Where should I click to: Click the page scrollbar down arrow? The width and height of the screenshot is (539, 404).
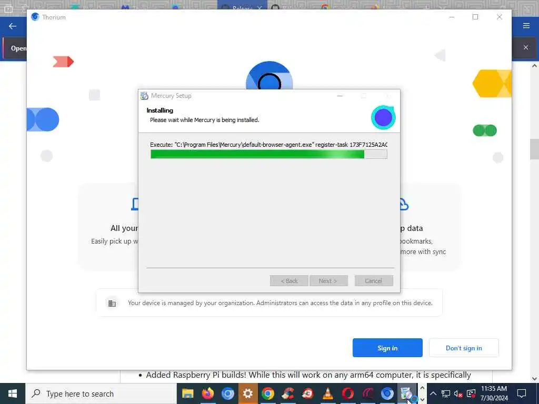pyautogui.click(x=534, y=379)
